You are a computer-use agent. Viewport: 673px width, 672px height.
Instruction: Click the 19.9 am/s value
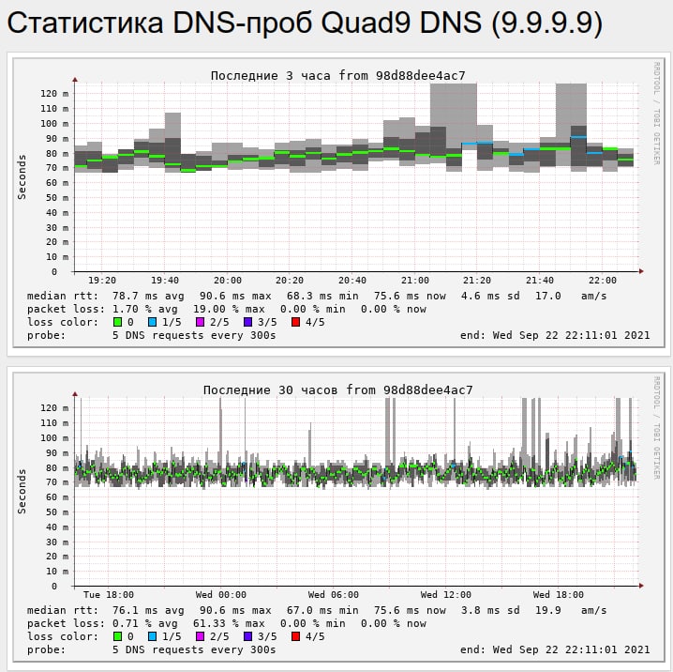571,611
